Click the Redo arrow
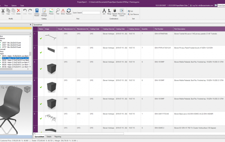The width and height of the screenshot is (225, 142). pyautogui.click(x=30, y=11)
